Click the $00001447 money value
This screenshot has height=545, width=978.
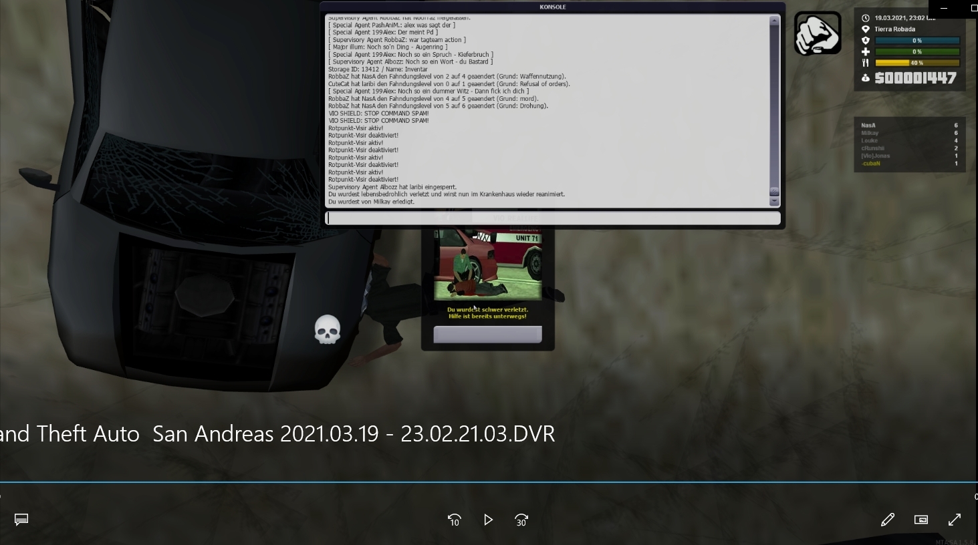(x=916, y=78)
